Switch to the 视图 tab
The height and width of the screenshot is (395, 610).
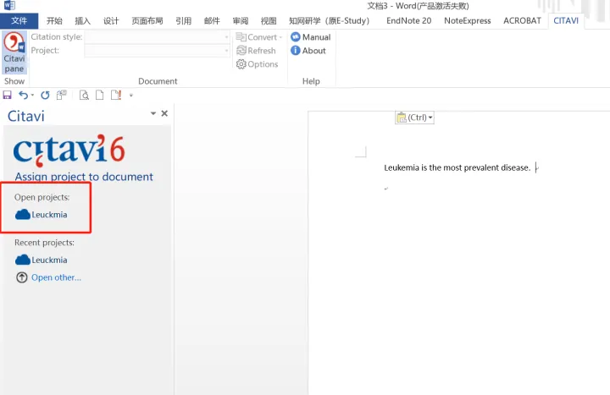[269, 21]
